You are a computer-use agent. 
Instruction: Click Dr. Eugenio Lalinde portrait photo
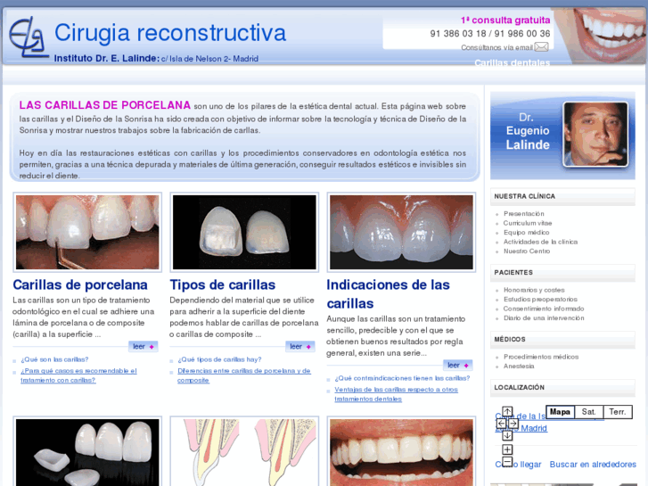tap(595, 135)
